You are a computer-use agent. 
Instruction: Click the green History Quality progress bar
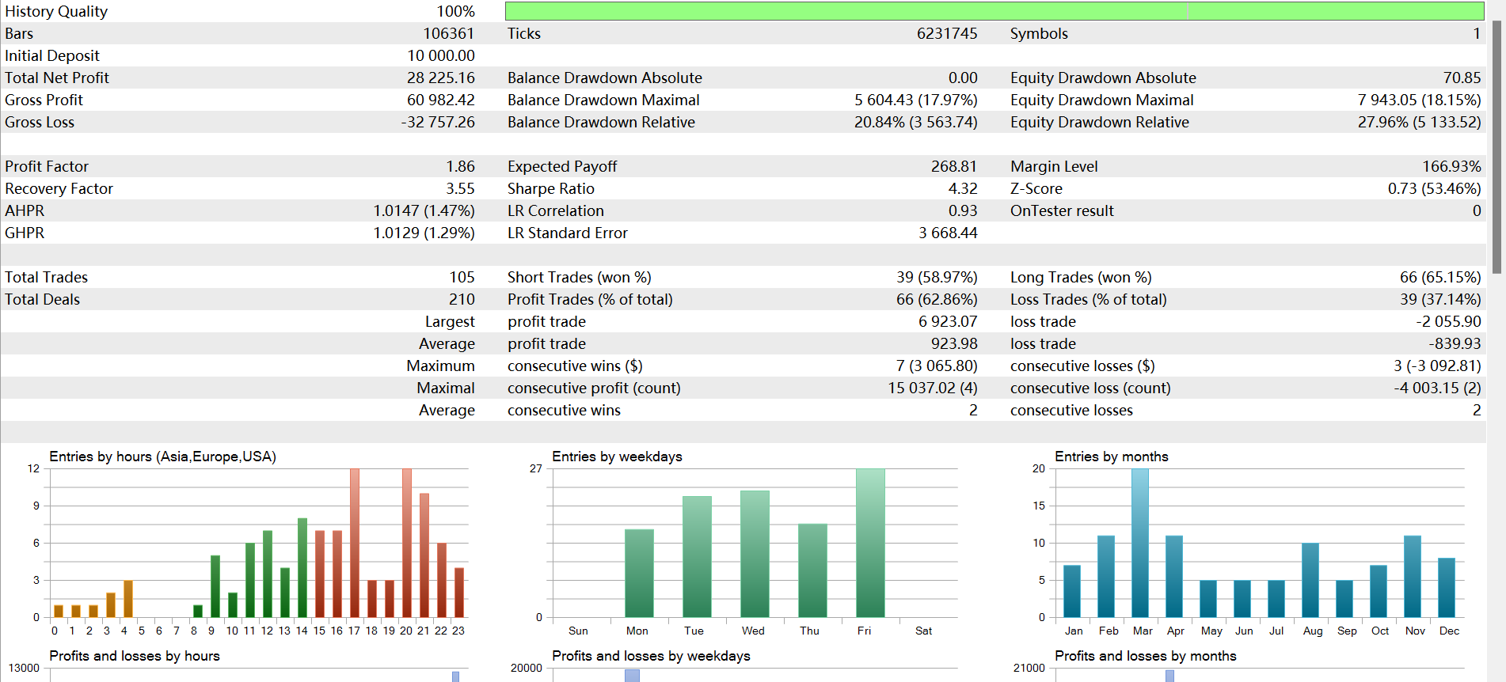point(994,11)
